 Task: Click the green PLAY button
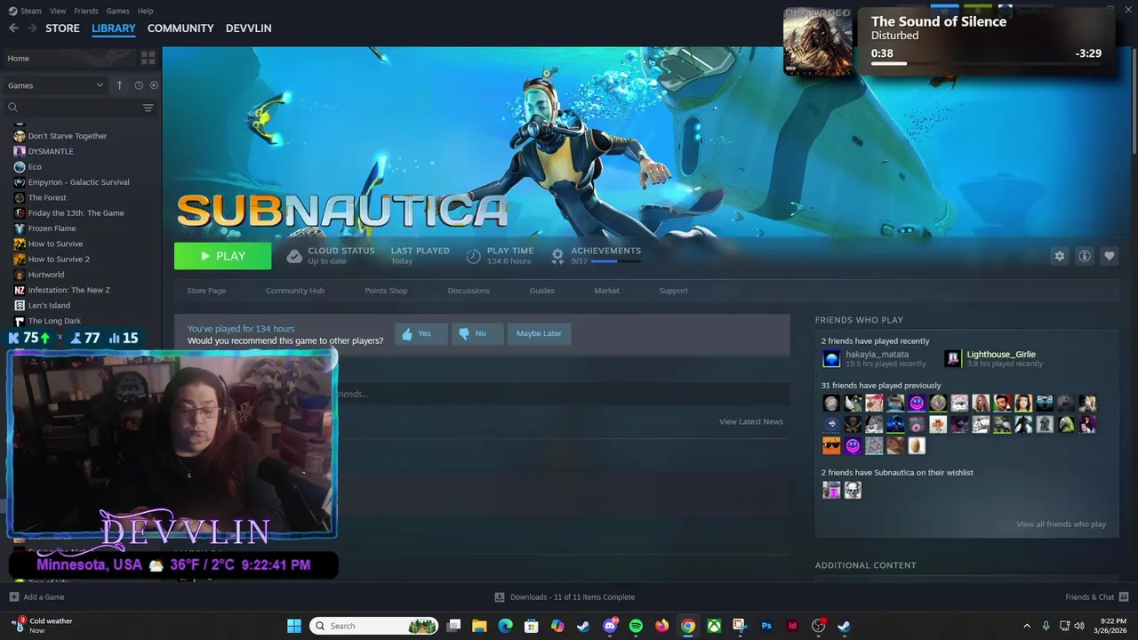point(222,256)
